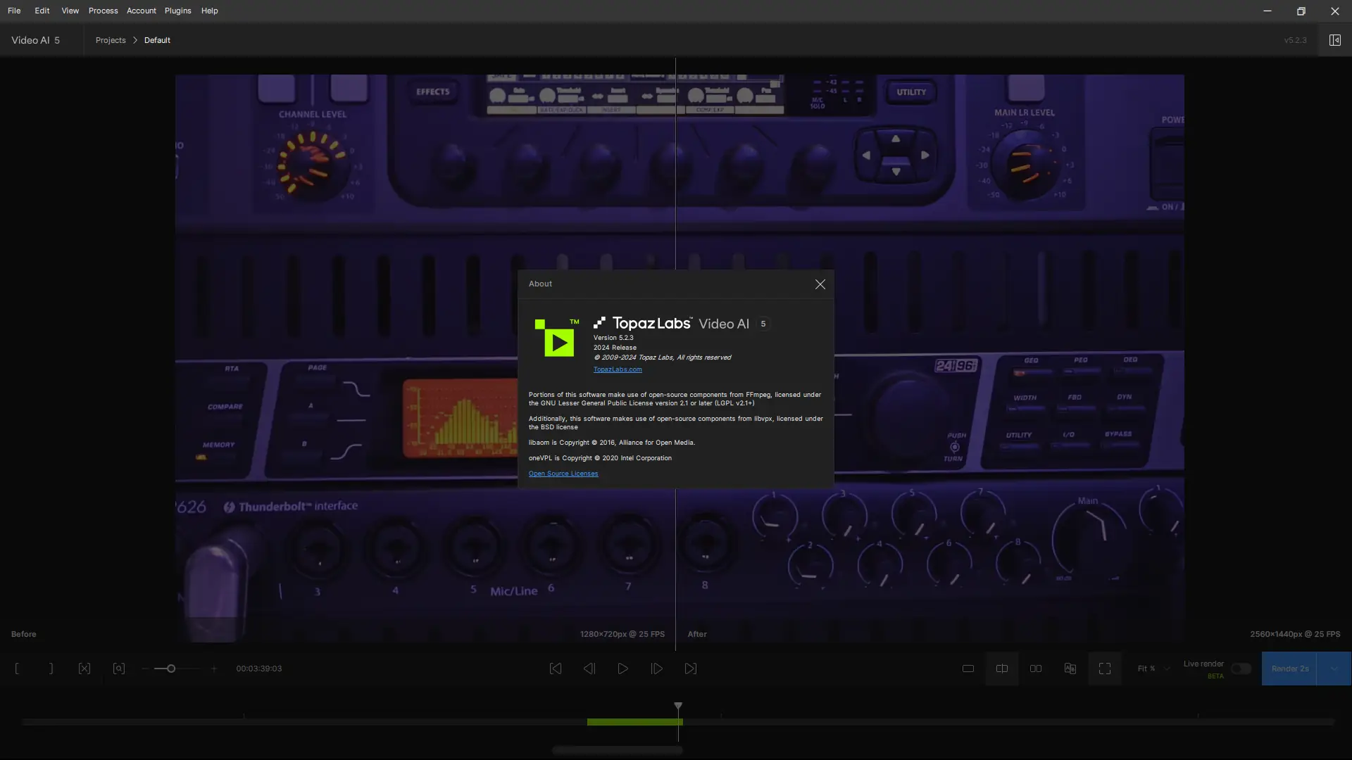The height and width of the screenshot is (760, 1352).
Task: Set the trim start bracket marker
Action: pos(17,669)
